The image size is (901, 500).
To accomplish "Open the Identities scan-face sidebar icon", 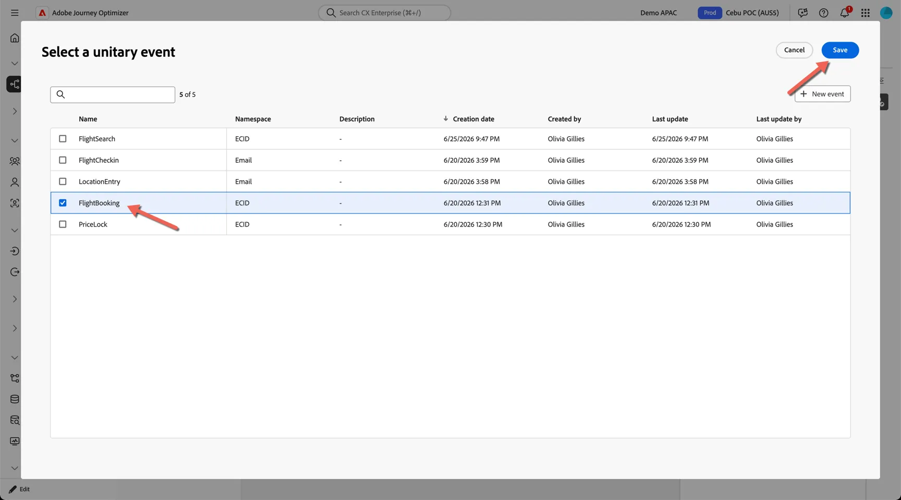I will coord(15,203).
